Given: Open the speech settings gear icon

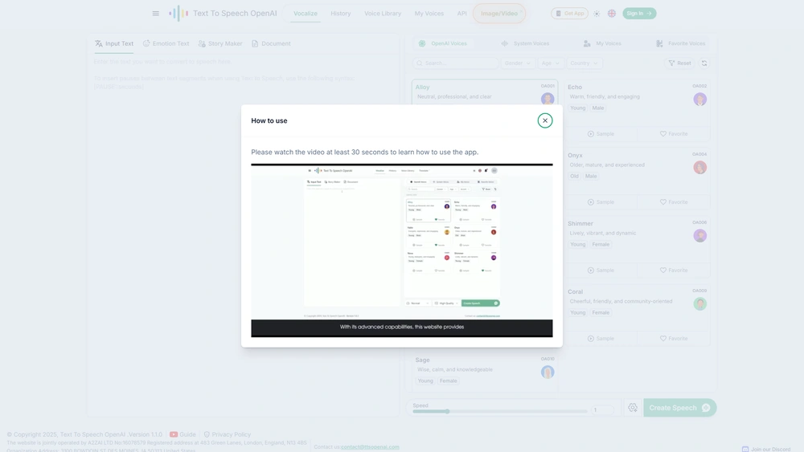Looking at the screenshot, I should pyautogui.click(x=633, y=408).
